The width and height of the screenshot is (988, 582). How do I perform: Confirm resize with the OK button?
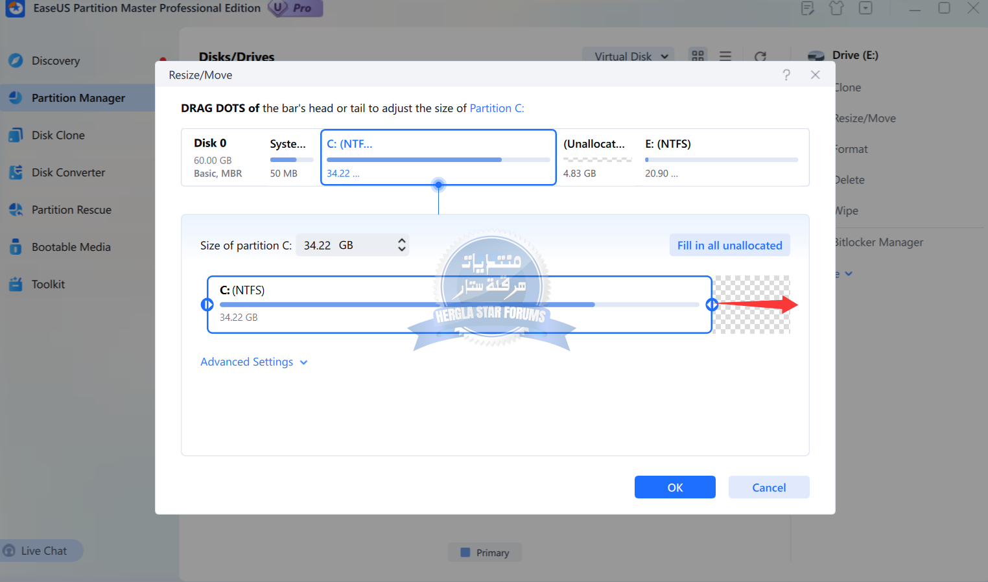pos(674,487)
